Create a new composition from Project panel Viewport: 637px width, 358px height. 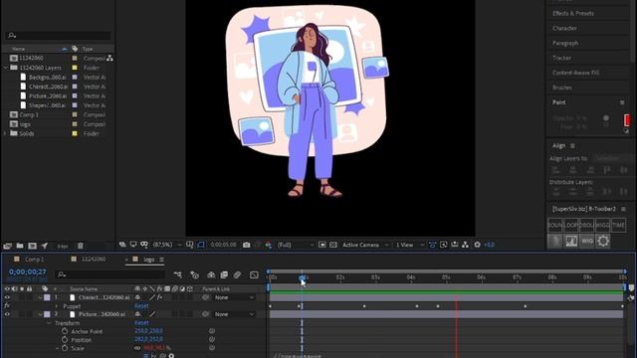click(x=32, y=246)
